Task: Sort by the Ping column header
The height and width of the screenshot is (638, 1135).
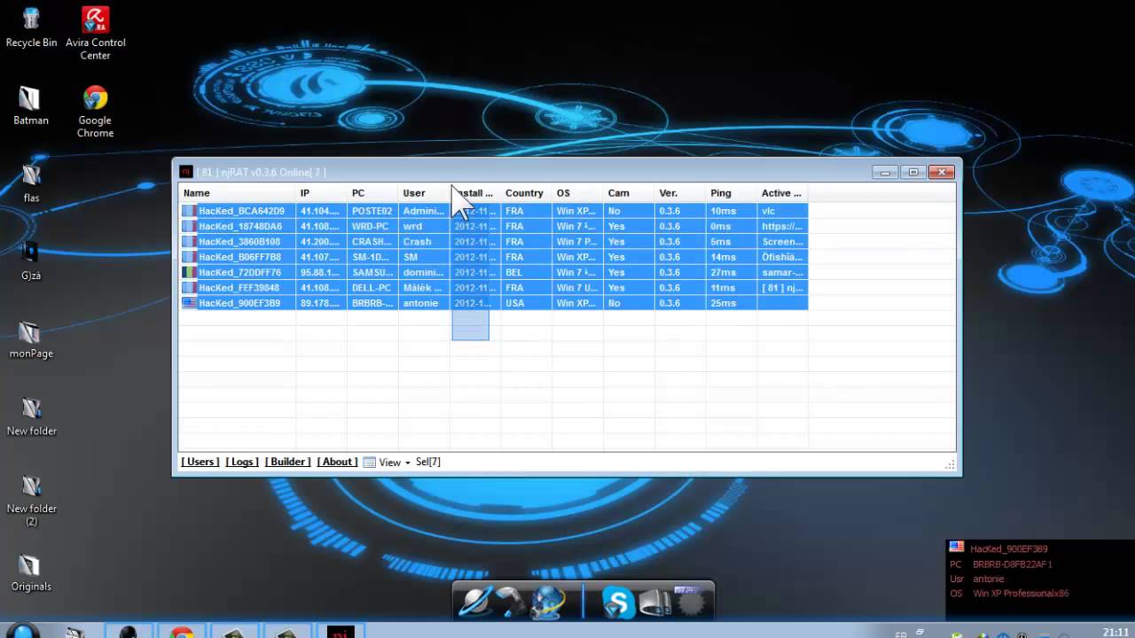Action: tap(732, 193)
